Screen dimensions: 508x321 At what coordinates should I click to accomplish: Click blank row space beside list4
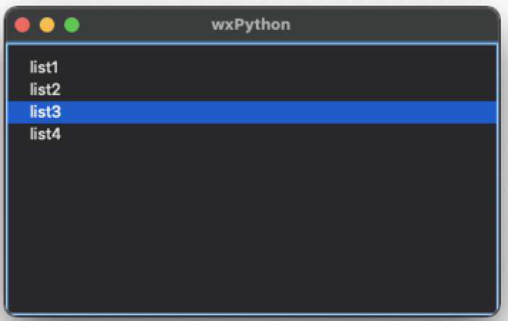point(275,134)
